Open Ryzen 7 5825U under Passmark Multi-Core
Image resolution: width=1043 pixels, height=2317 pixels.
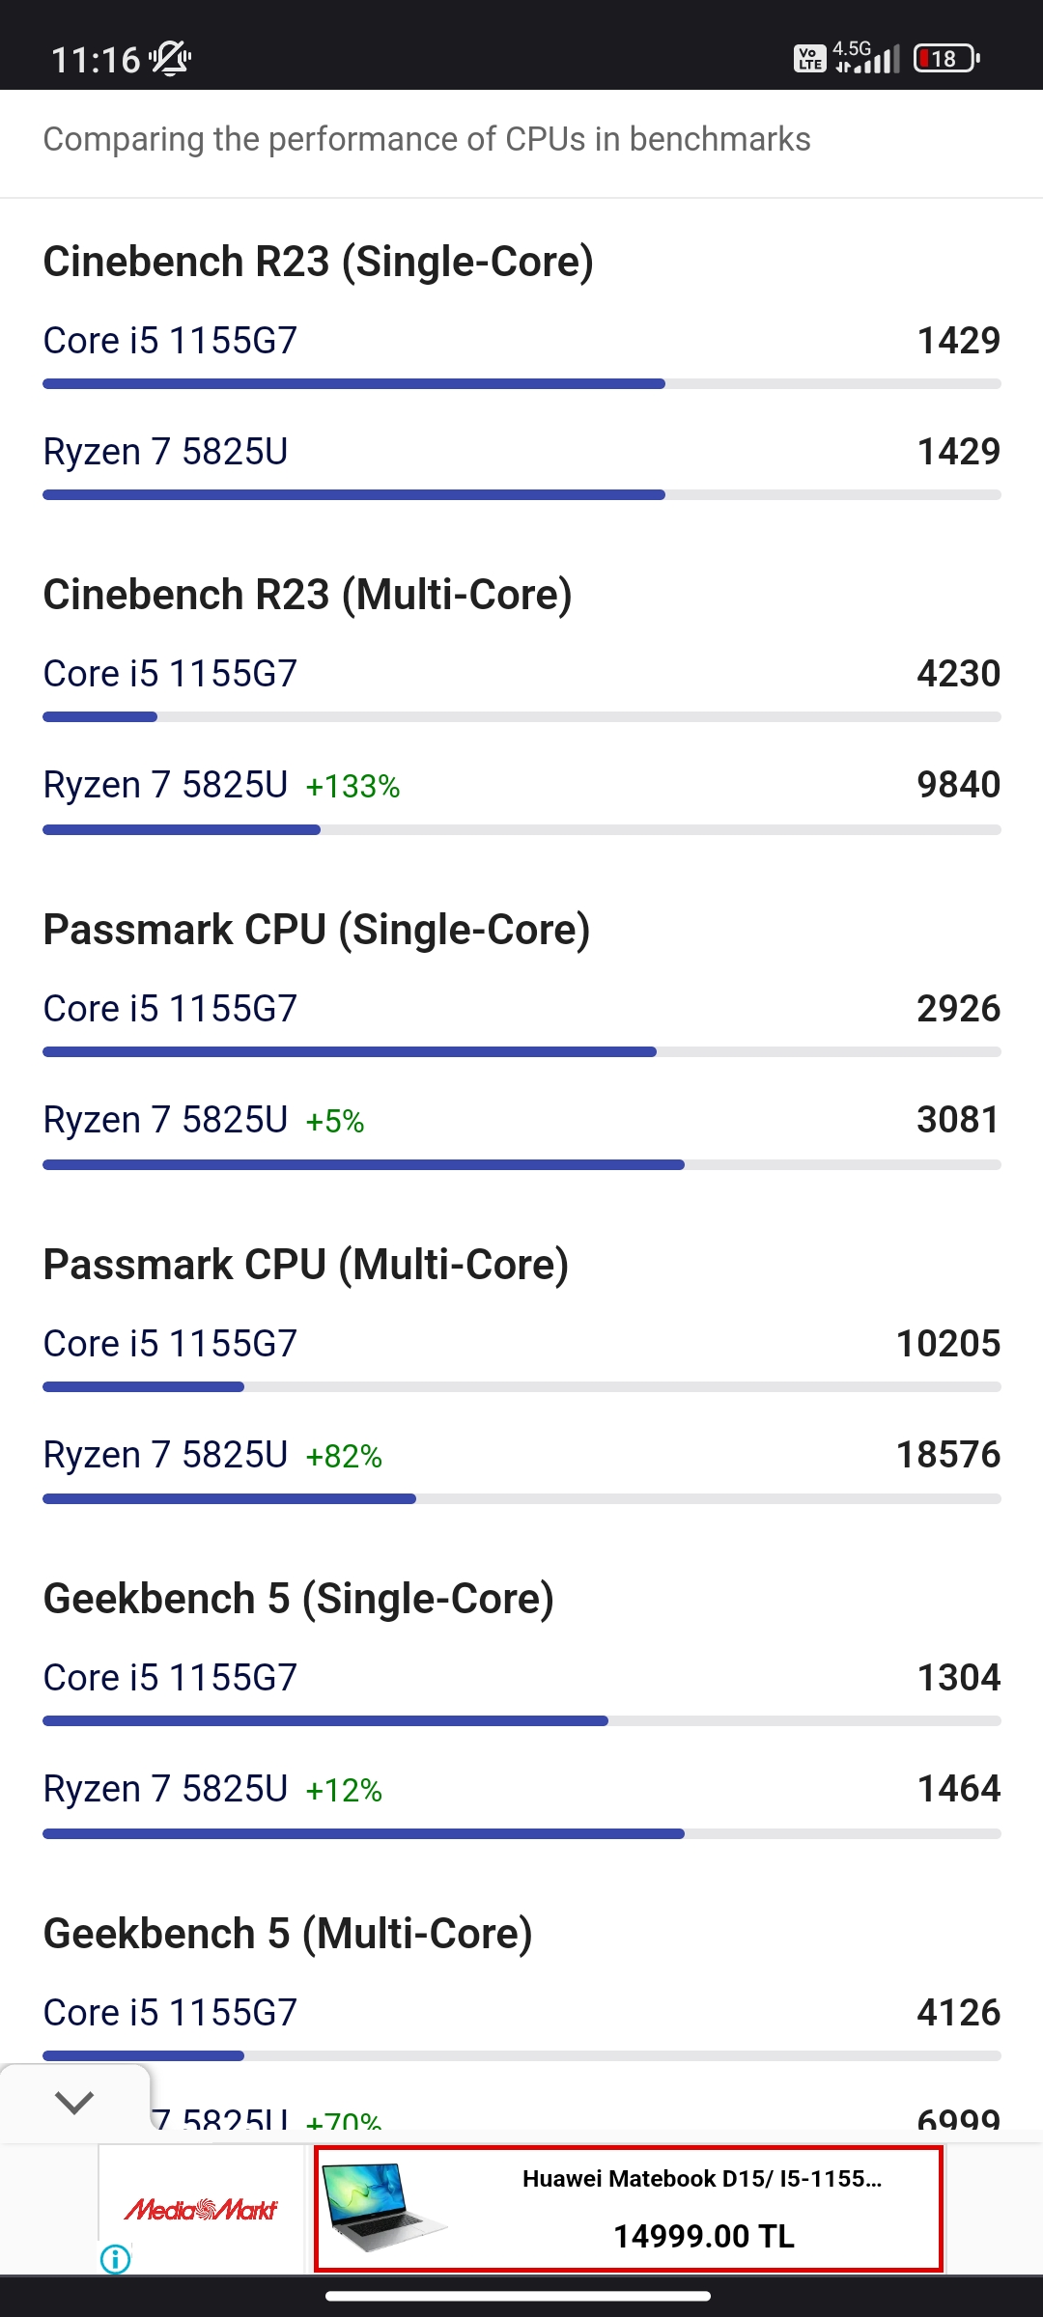pyautogui.click(x=165, y=1455)
